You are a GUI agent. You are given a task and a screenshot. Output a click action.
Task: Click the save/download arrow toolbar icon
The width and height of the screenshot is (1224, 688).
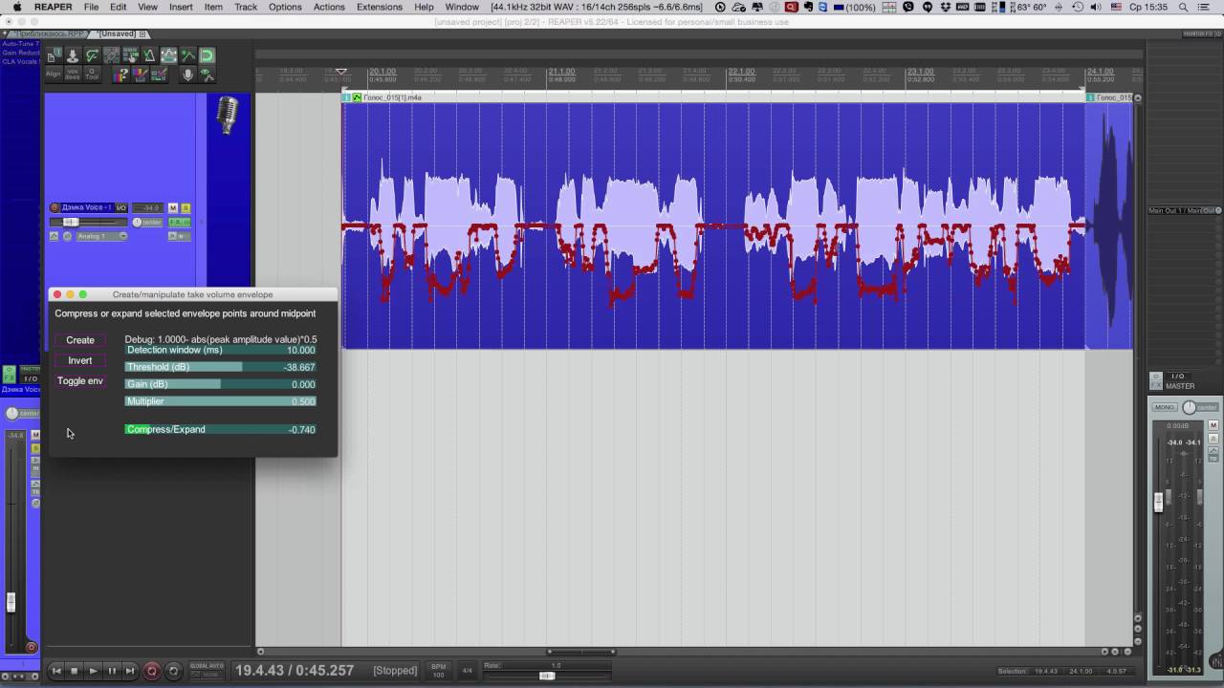[73, 54]
